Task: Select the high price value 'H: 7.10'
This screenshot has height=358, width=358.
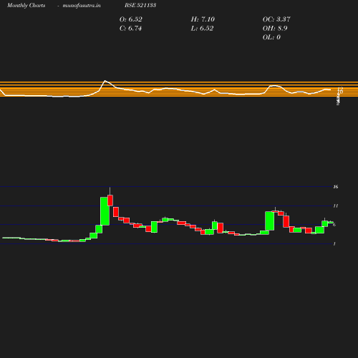Action: pos(203,19)
